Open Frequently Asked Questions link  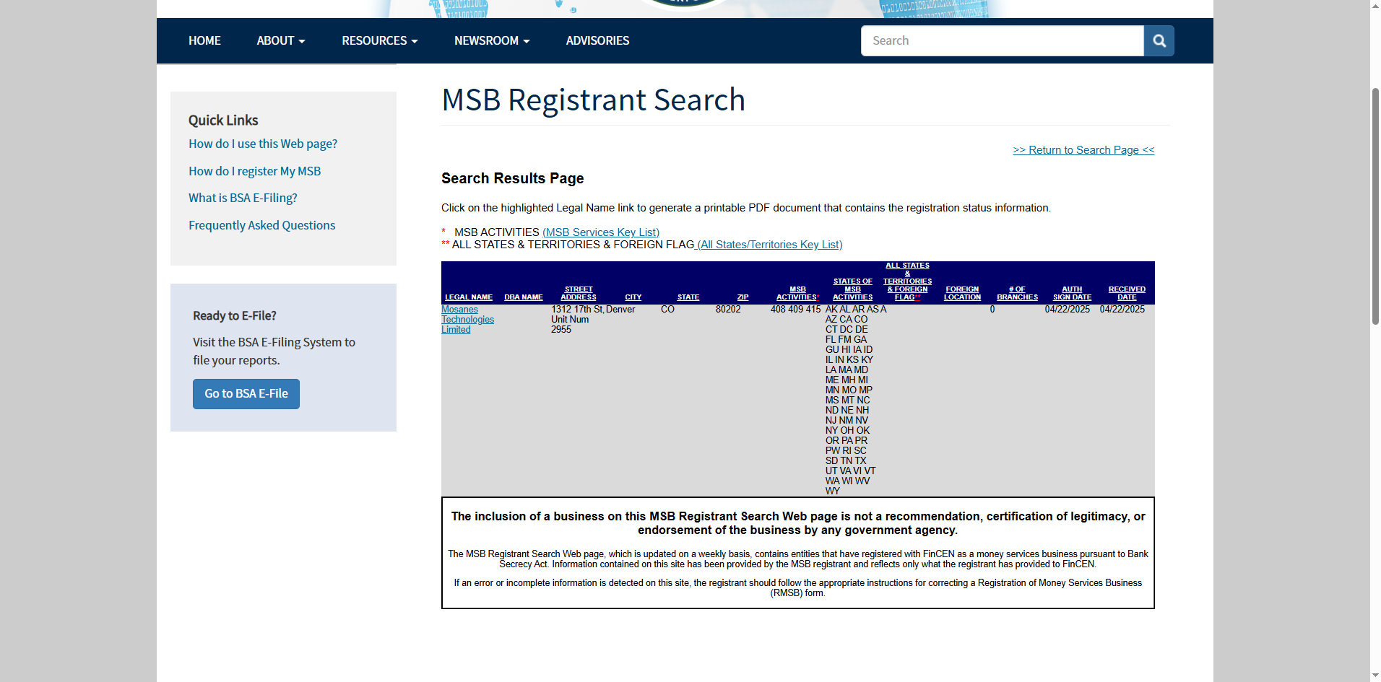[x=262, y=225]
